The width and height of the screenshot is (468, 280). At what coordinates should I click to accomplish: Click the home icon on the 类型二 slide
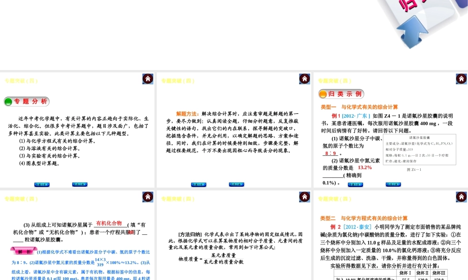(x=461, y=196)
